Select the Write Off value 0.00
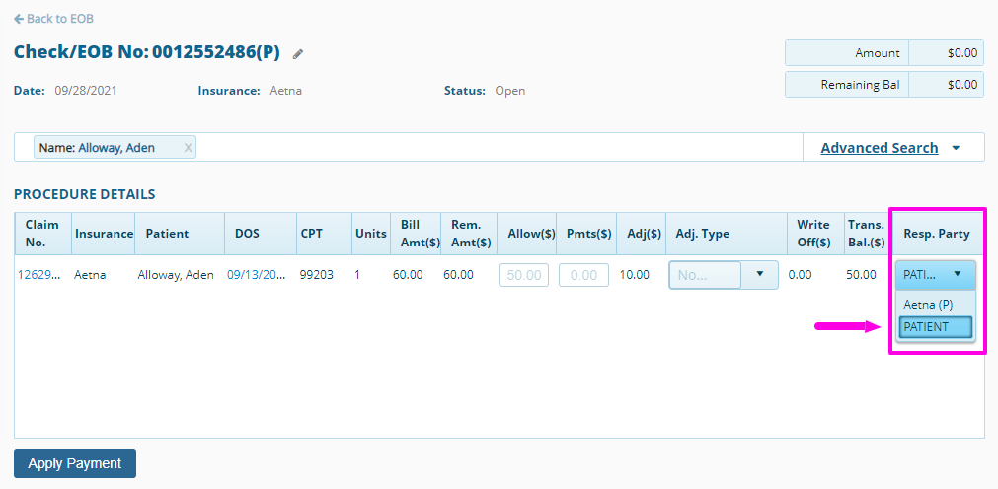Screen dimensions: 998x489 pos(801,275)
